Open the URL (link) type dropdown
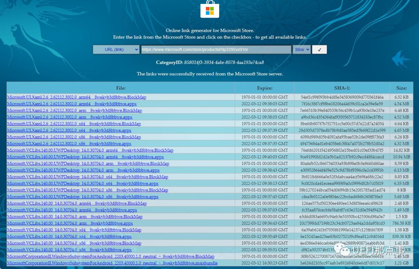 [116, 50]
